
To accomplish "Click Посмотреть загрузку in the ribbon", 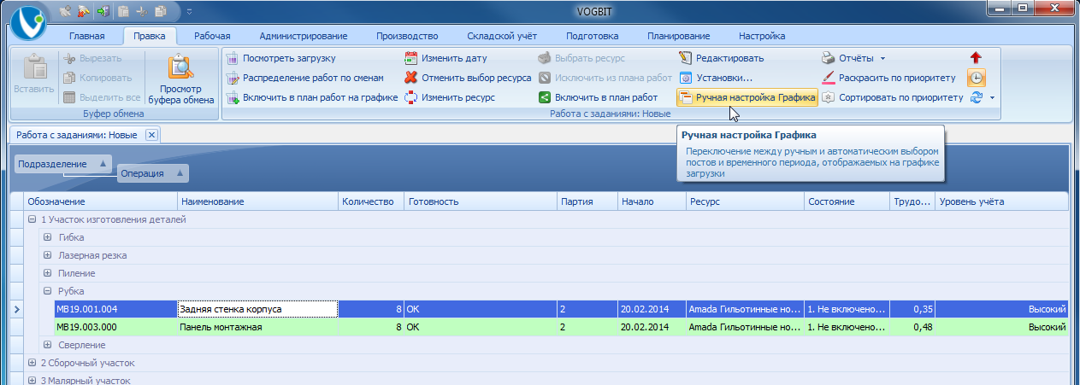I will pos(280,58).
